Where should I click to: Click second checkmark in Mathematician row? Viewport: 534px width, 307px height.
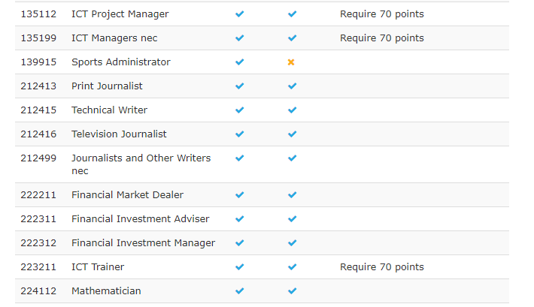292,291
